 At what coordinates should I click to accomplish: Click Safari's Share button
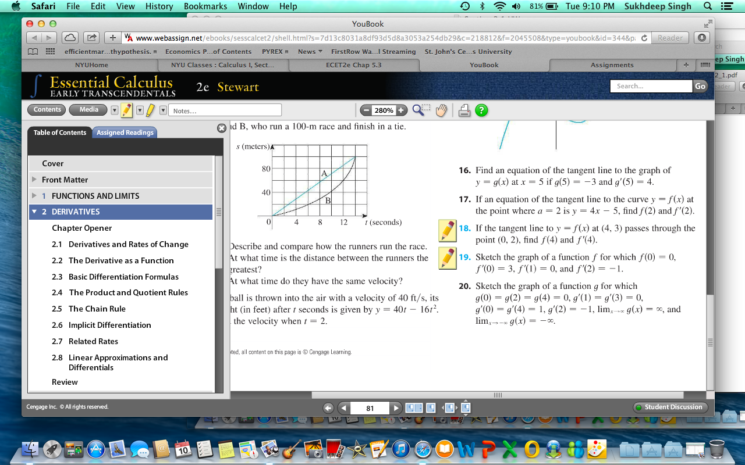pos(92,38)
